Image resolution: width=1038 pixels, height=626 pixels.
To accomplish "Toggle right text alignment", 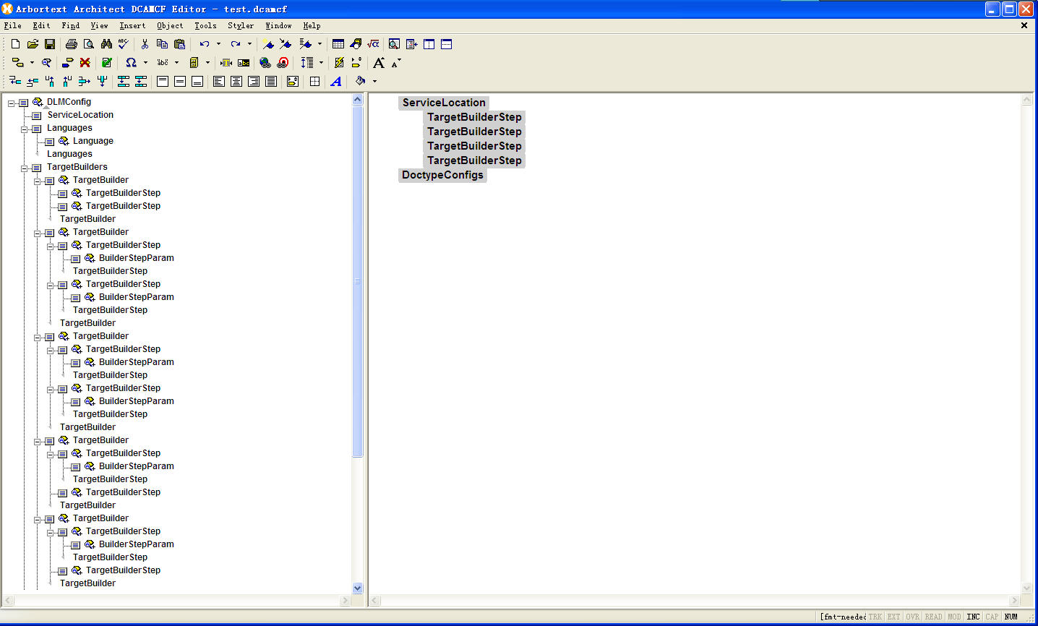I will coord(254,82).
